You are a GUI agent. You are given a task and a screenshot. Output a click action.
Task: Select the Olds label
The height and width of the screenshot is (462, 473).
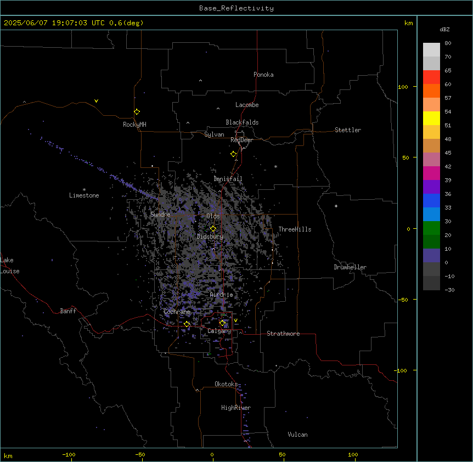(x=213, y=216)
